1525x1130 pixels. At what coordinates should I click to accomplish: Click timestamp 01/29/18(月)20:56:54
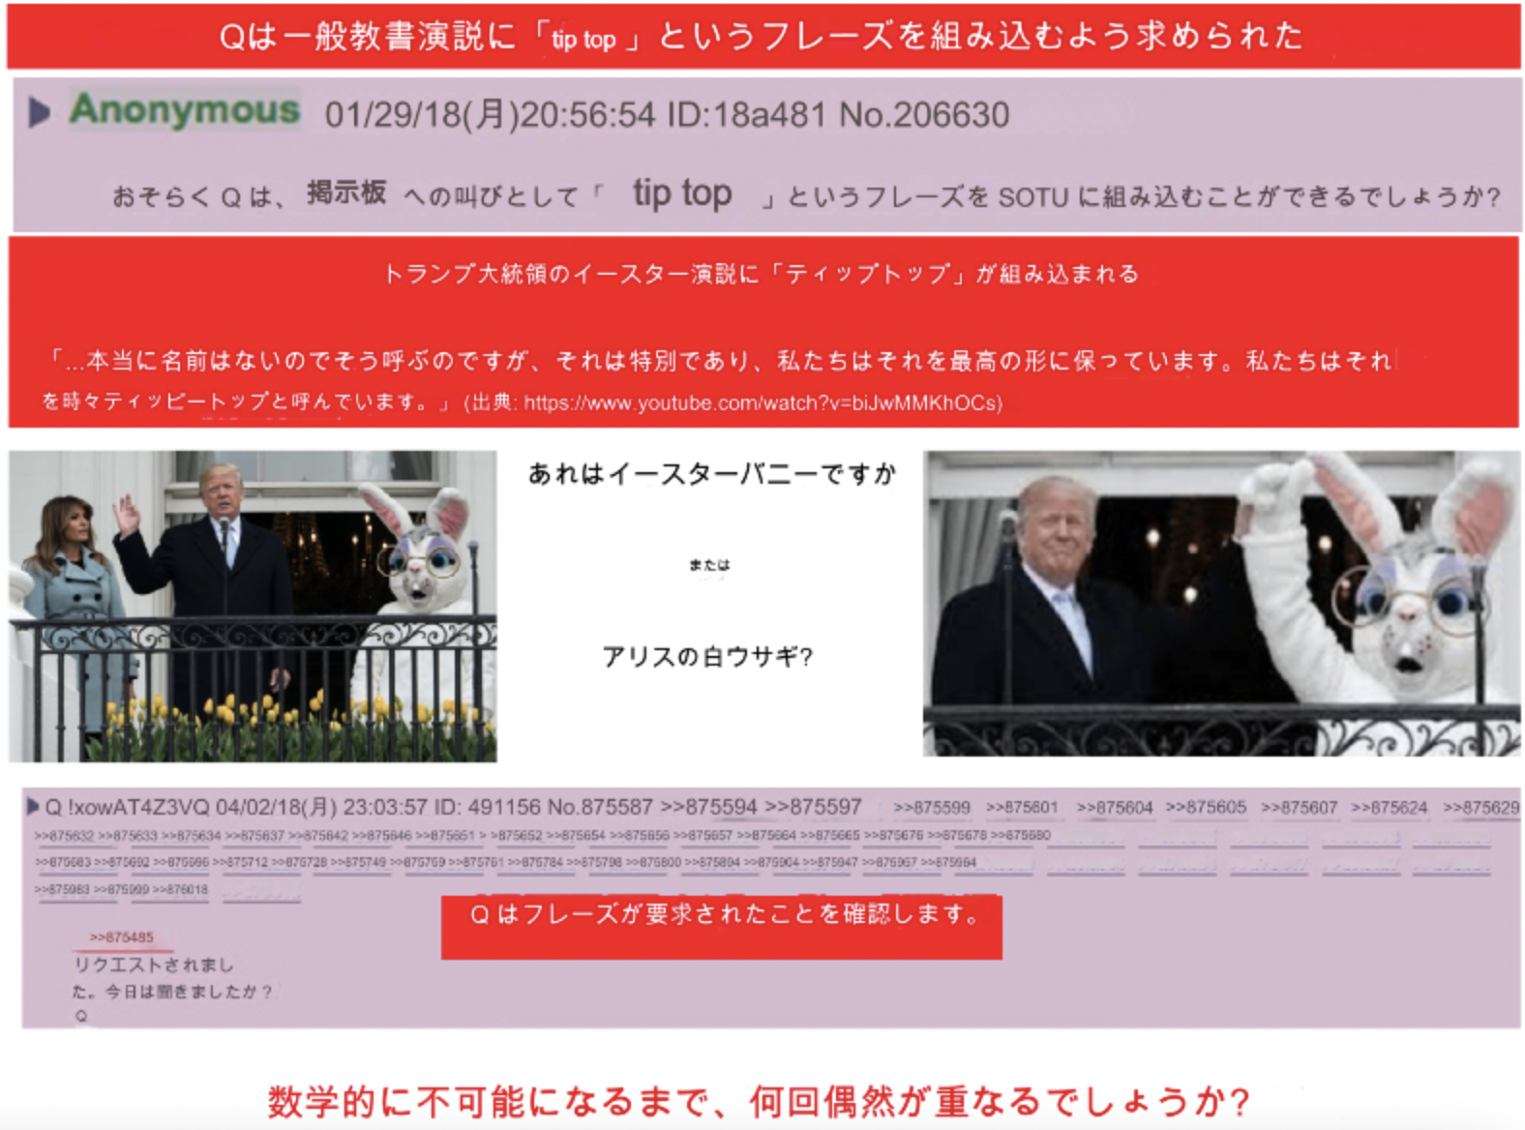click(491, 115)
